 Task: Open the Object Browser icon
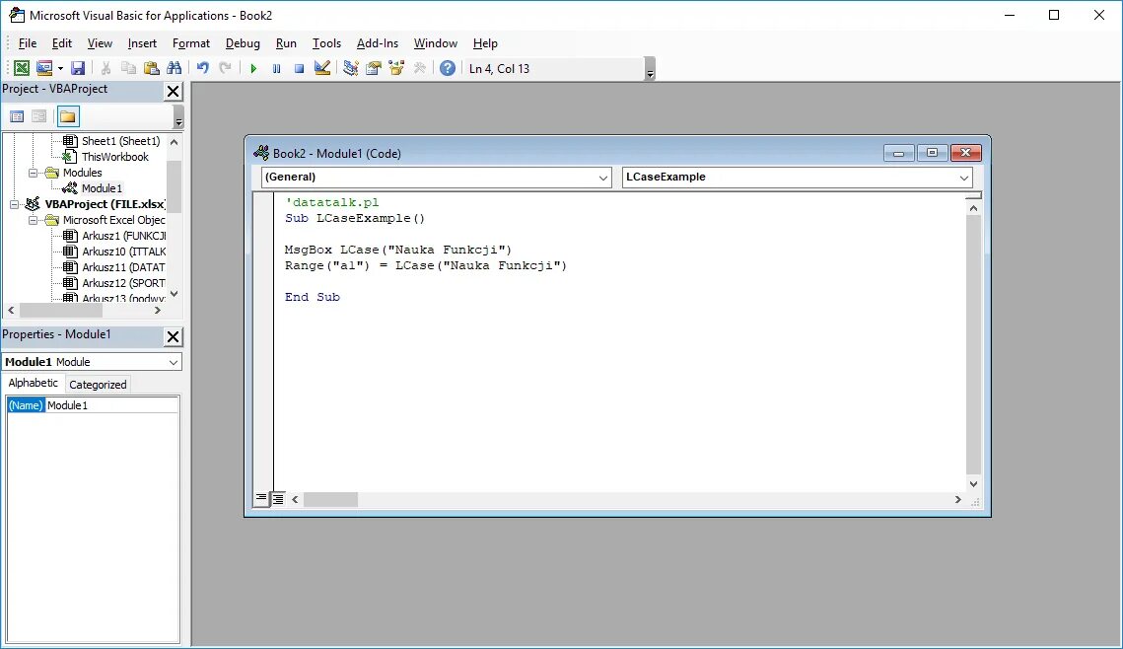(396, 68)
